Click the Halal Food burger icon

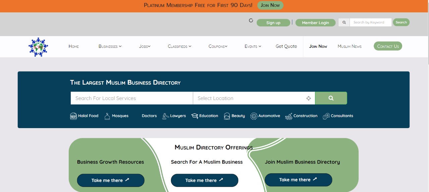tap(73, 116)
